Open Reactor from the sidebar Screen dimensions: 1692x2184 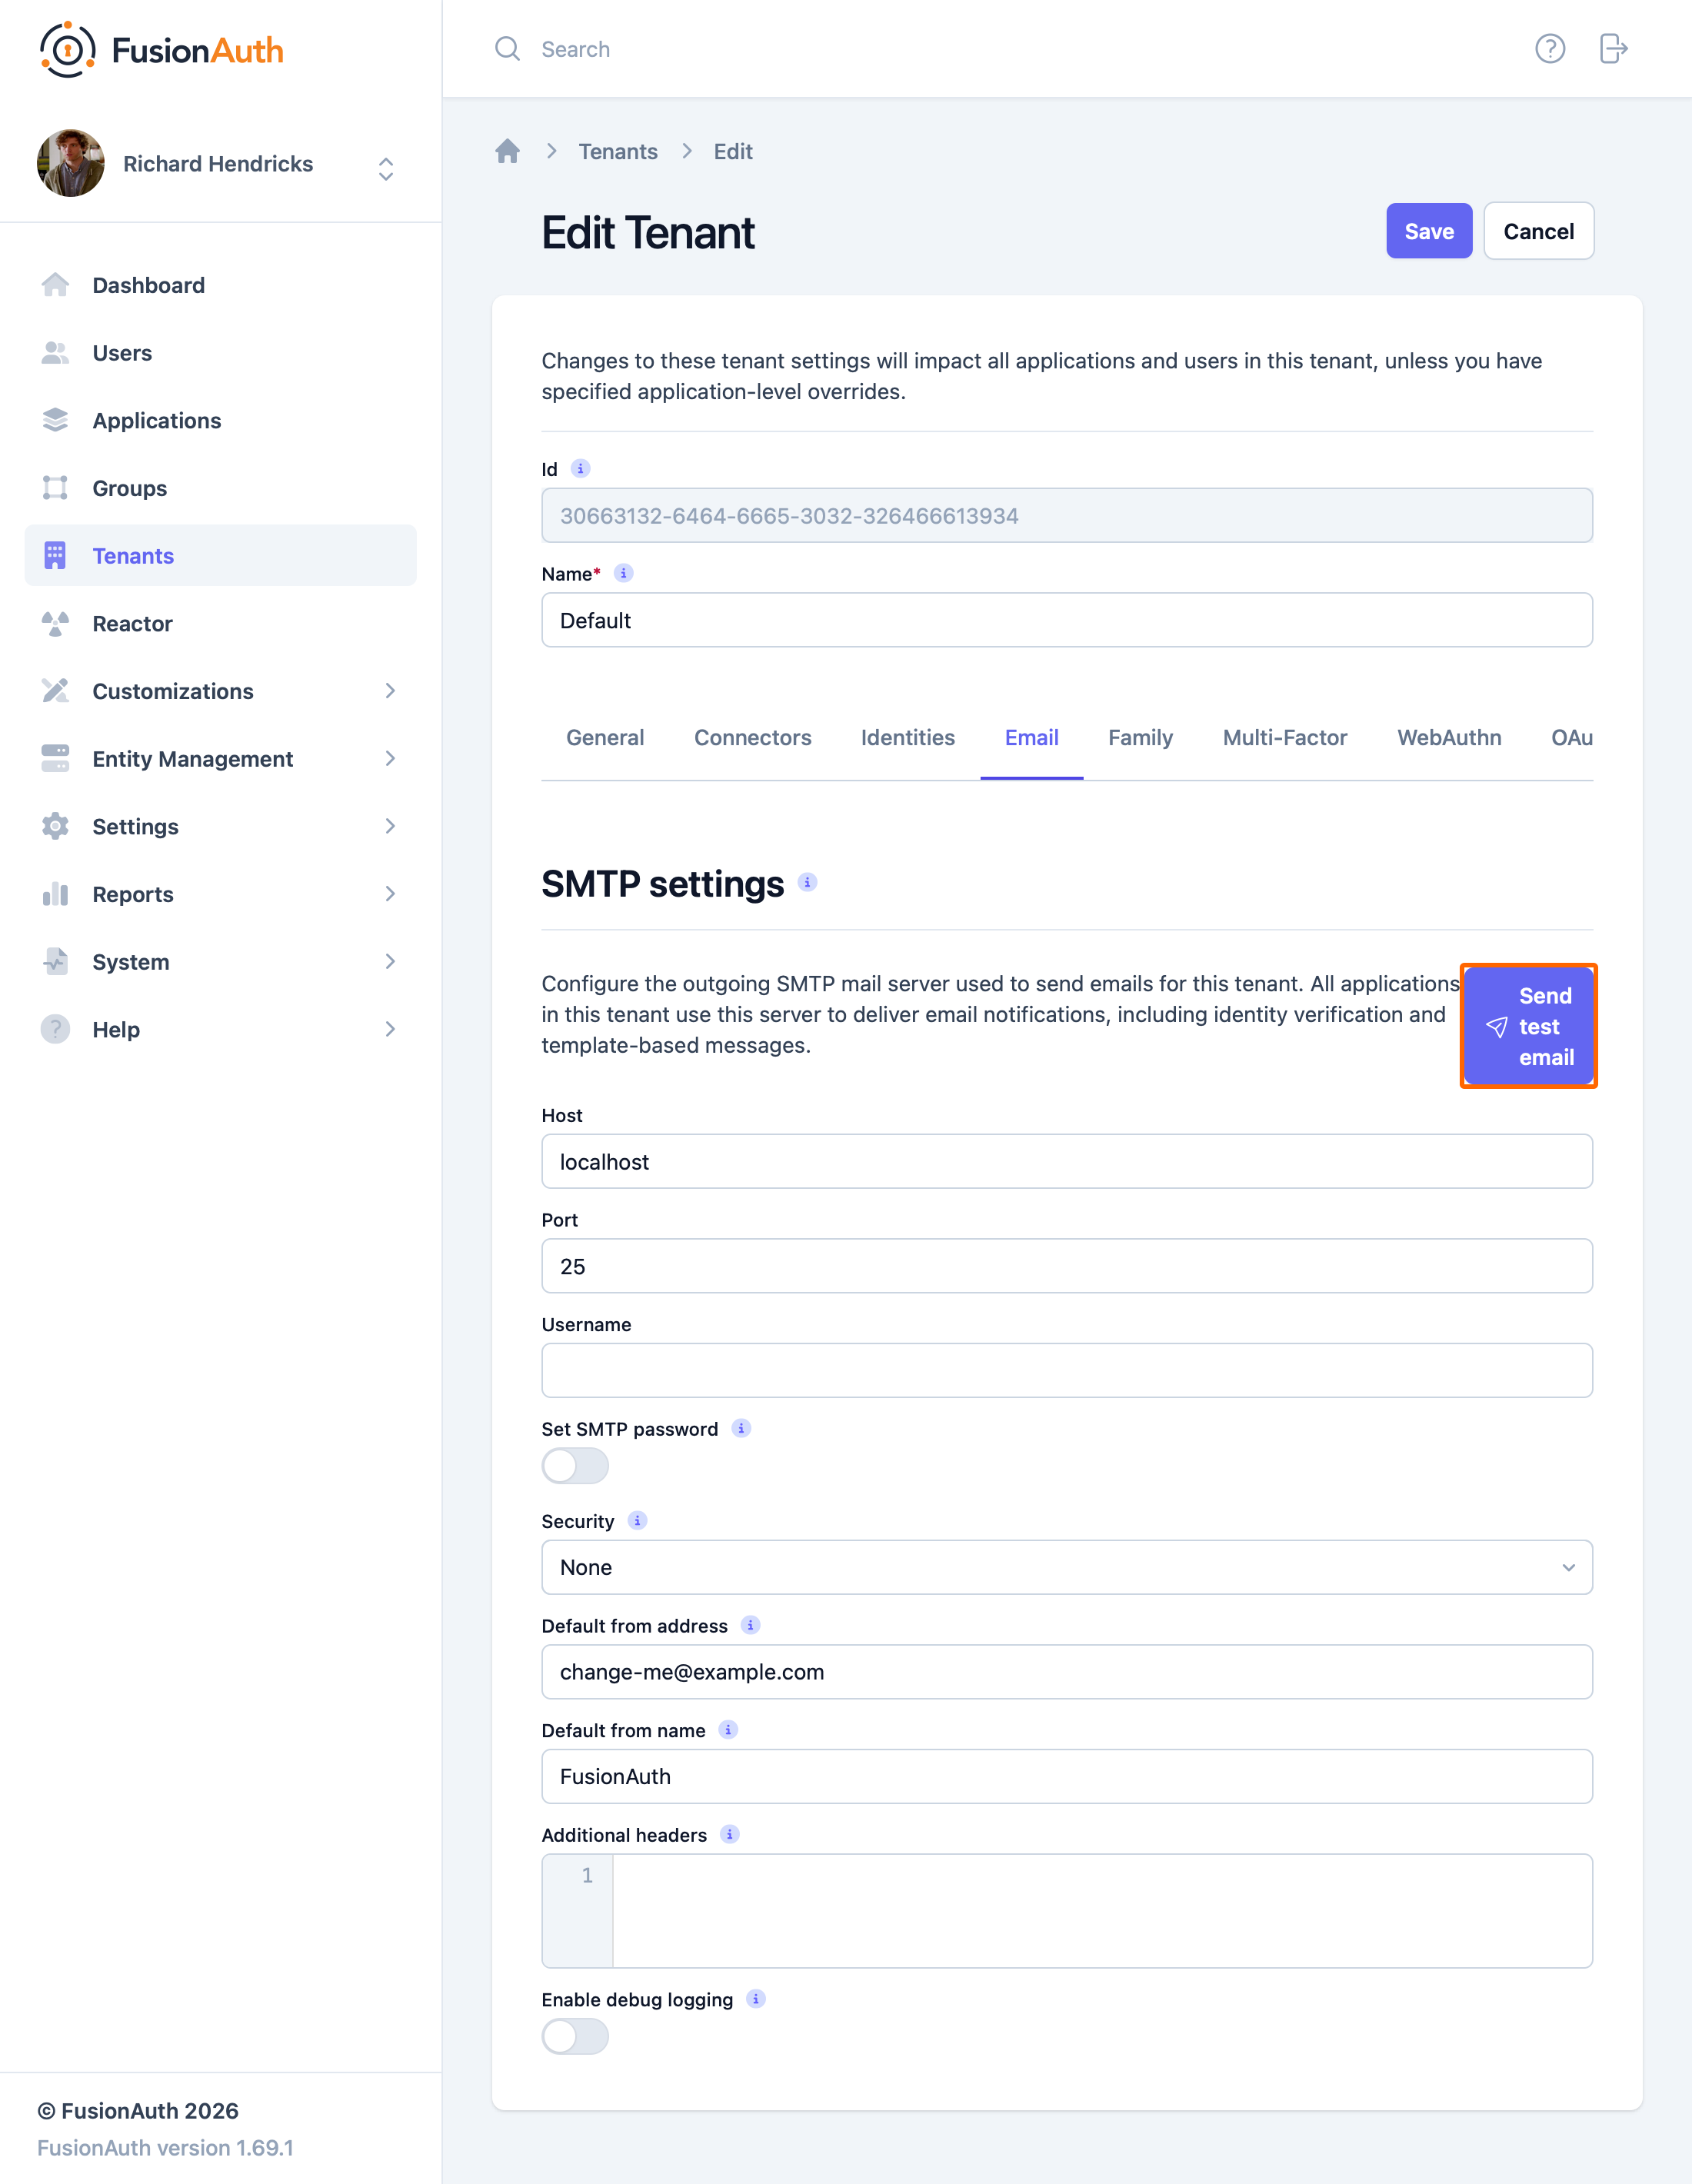[220, 623]
